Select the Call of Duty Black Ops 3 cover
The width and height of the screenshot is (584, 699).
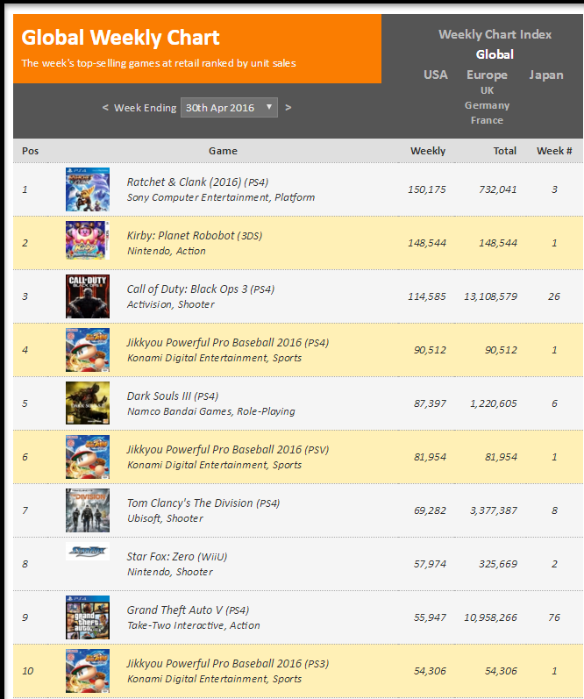(x=88, y=296)
